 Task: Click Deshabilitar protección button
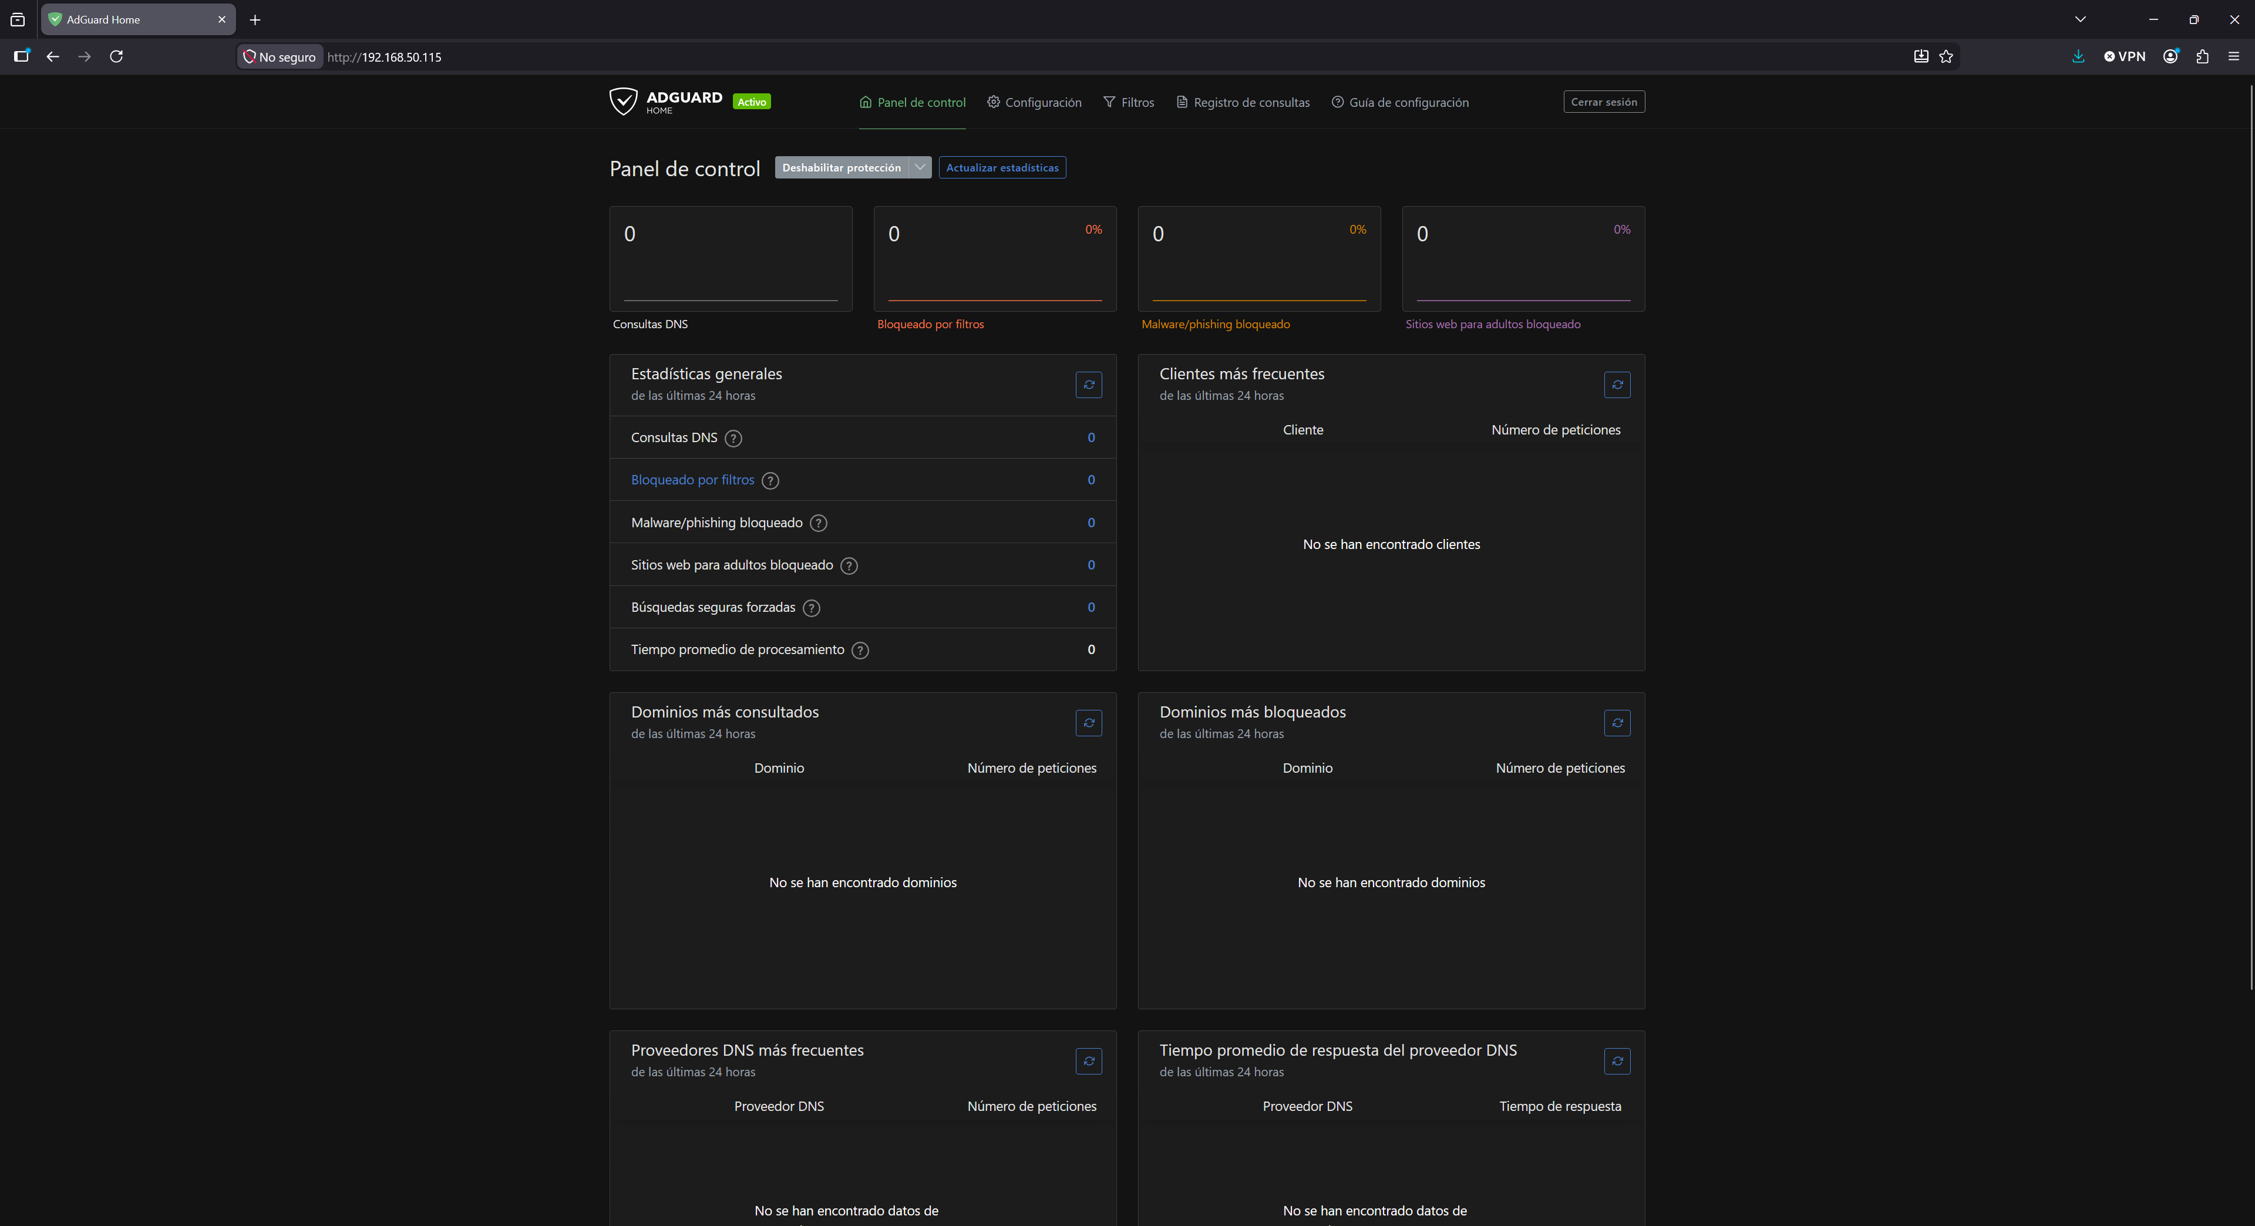pos(842,167)
